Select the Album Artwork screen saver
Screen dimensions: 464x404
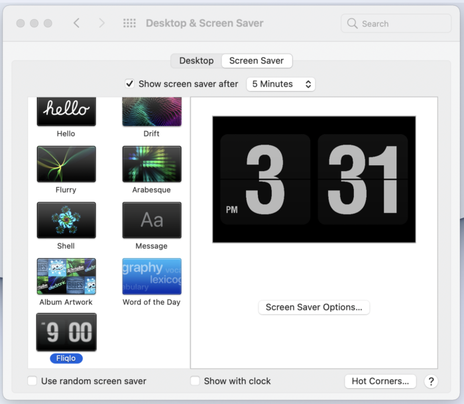[x=66, y=277]
